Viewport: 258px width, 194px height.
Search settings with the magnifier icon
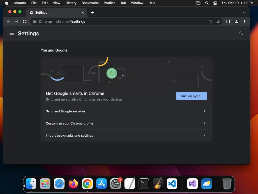point(241,33)
